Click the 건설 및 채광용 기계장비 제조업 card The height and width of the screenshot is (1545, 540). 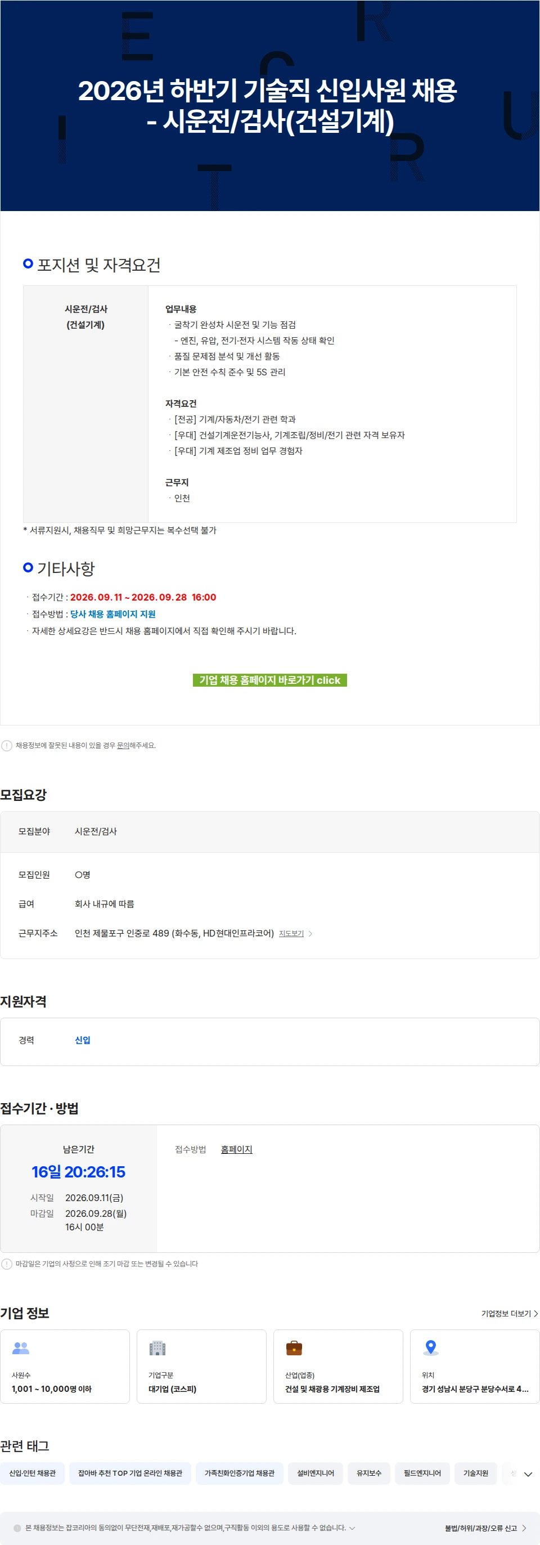pyautogui.click(x=338, y=1366)
